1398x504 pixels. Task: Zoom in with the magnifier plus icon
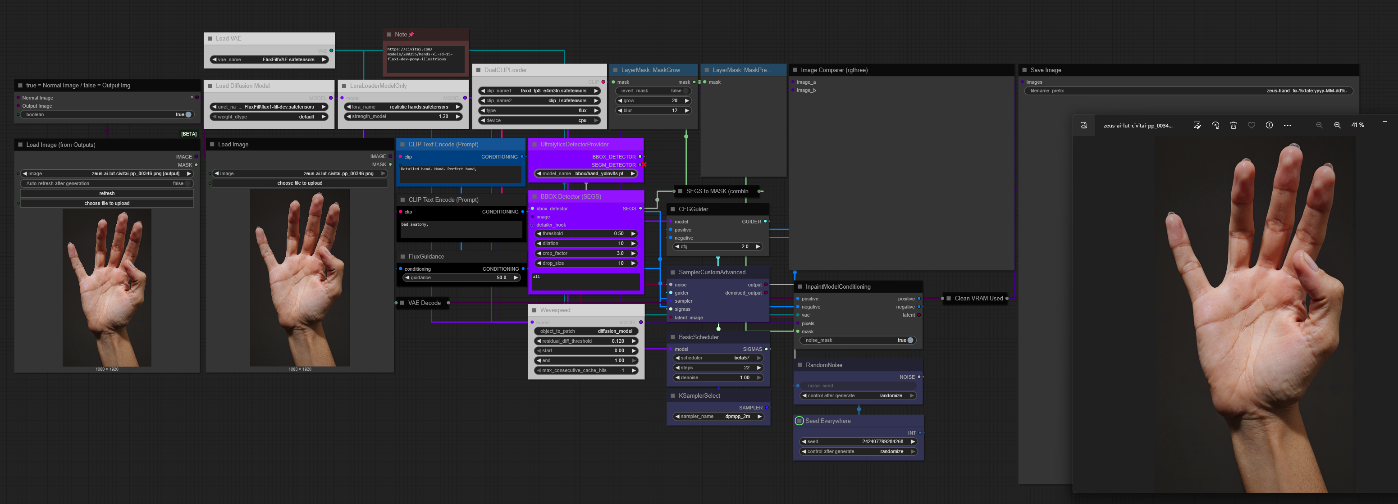pyautogui.click(x=1337, y=125)
